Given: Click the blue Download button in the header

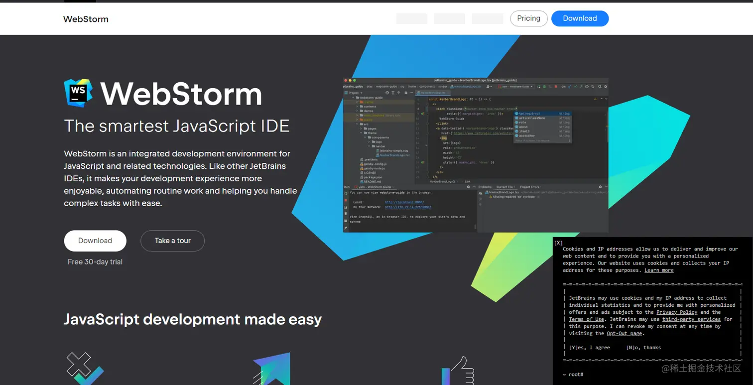Looking at the screenshot, I should (580, 18).
